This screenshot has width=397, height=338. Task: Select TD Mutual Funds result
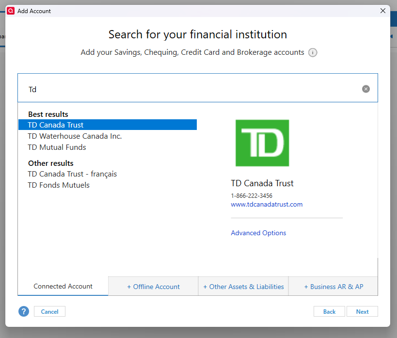[x=57, y=147]
